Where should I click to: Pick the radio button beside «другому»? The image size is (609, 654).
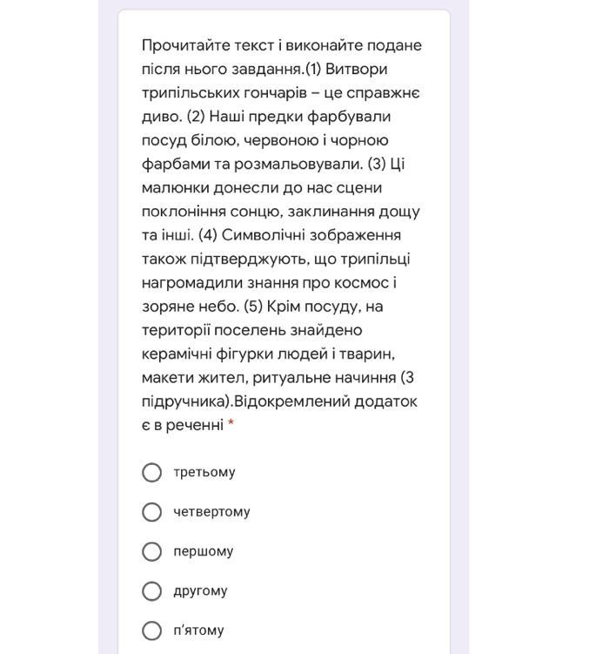pyautogui.click(x=151, y=591)
